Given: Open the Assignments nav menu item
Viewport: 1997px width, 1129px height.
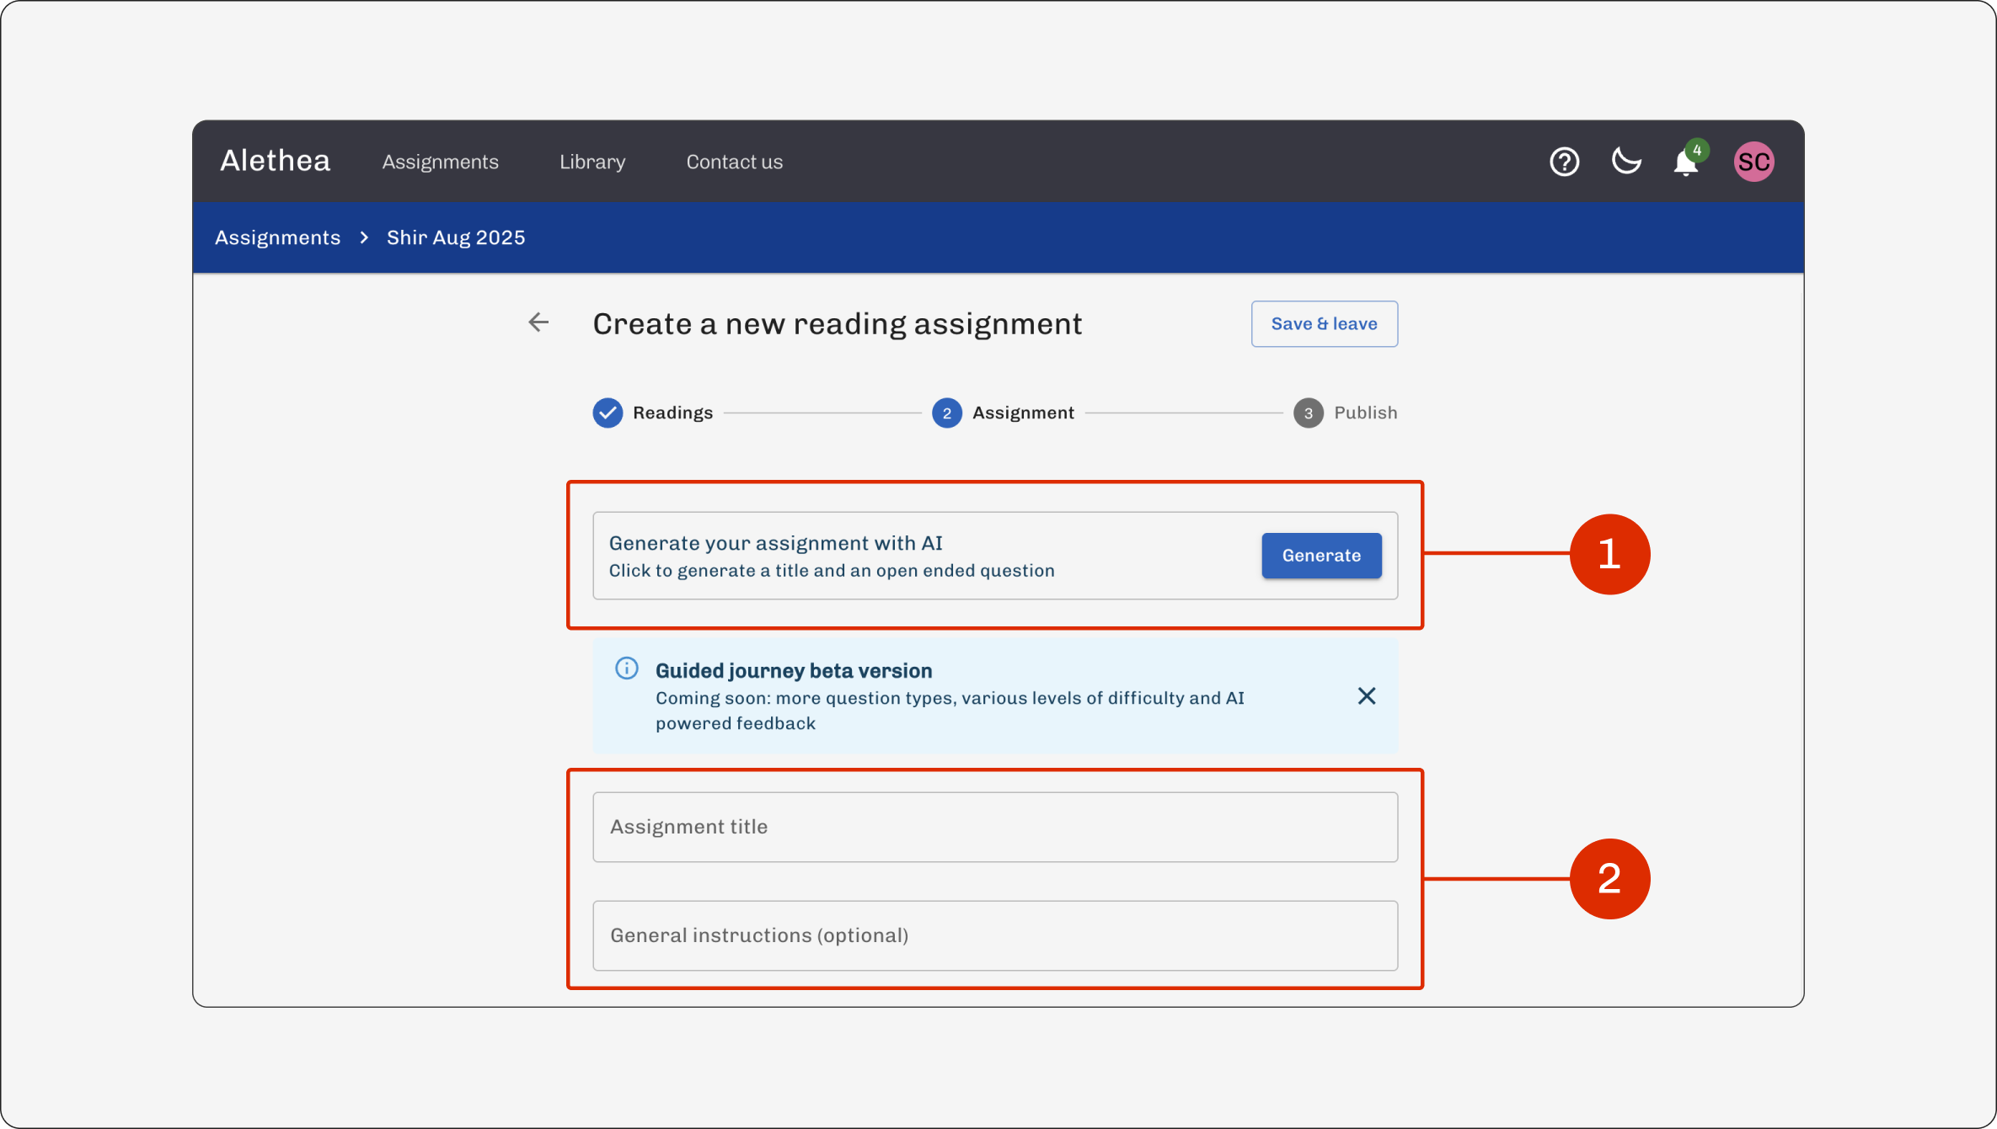Looking at the screenshot, I should pos(441,162).
